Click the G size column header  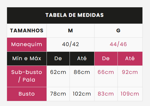[x=118, y=31]
